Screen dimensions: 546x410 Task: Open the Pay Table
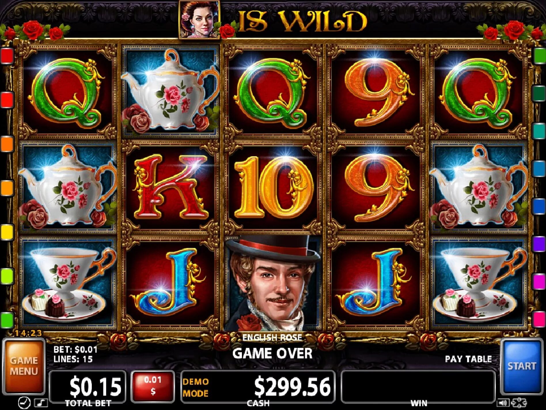[x=468, y=359]
